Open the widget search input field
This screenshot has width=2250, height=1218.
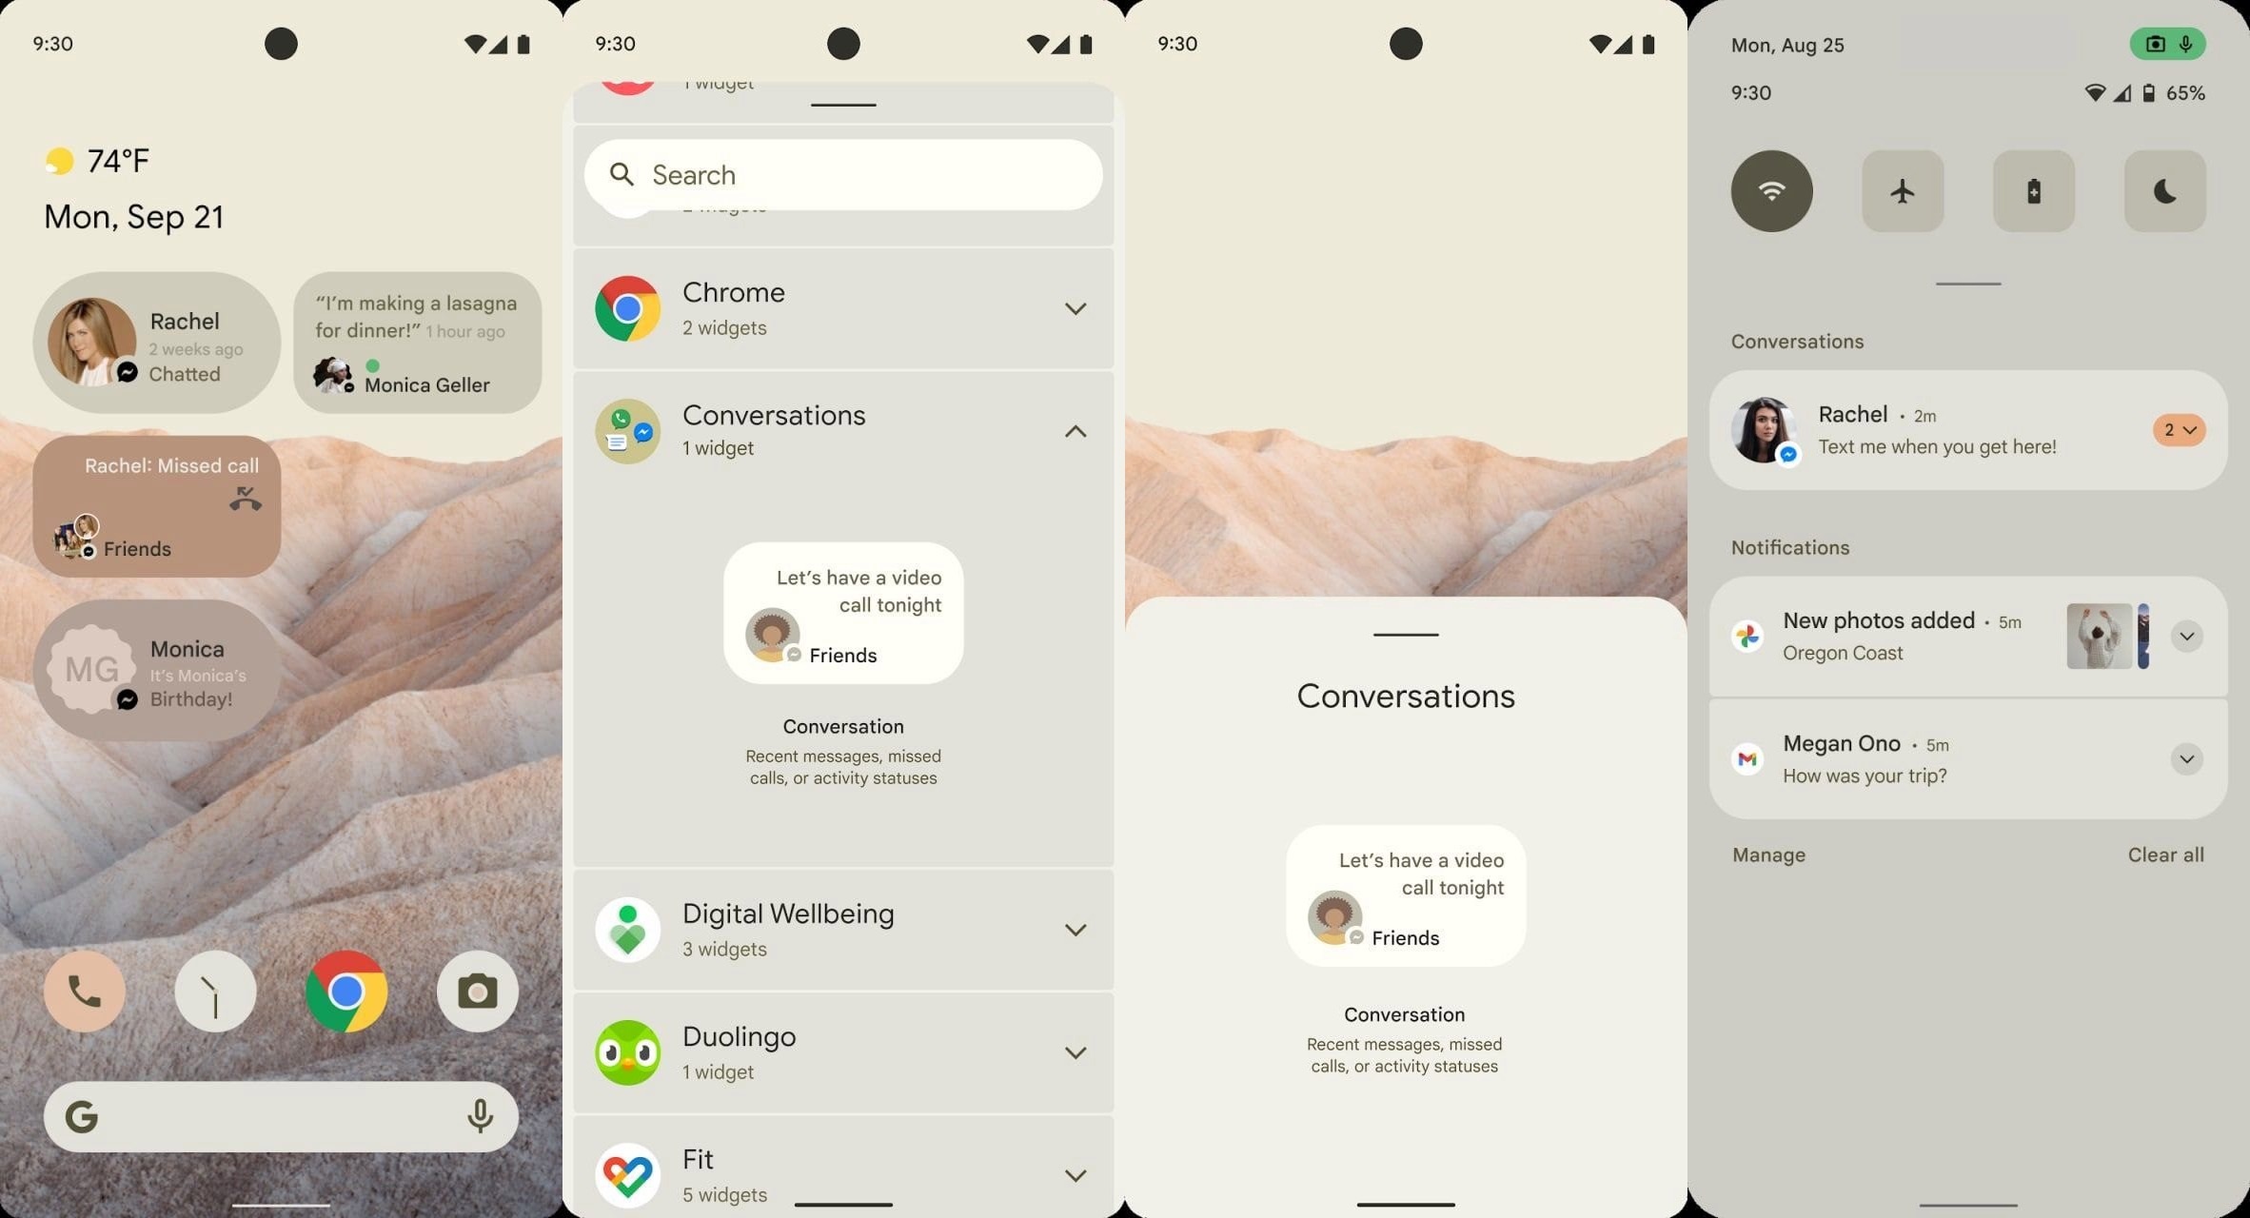pyautogui.click(x=843, y=174)
